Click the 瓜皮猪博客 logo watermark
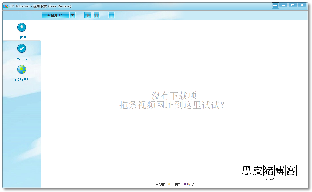Viewport: 312px width, 192px height. click(x=268, y=172)
